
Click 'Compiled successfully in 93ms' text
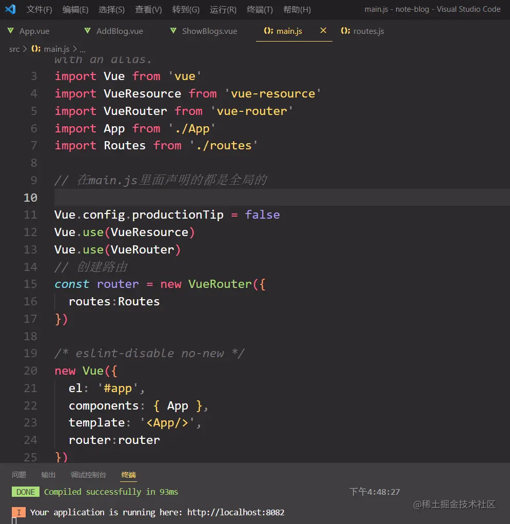111,492
